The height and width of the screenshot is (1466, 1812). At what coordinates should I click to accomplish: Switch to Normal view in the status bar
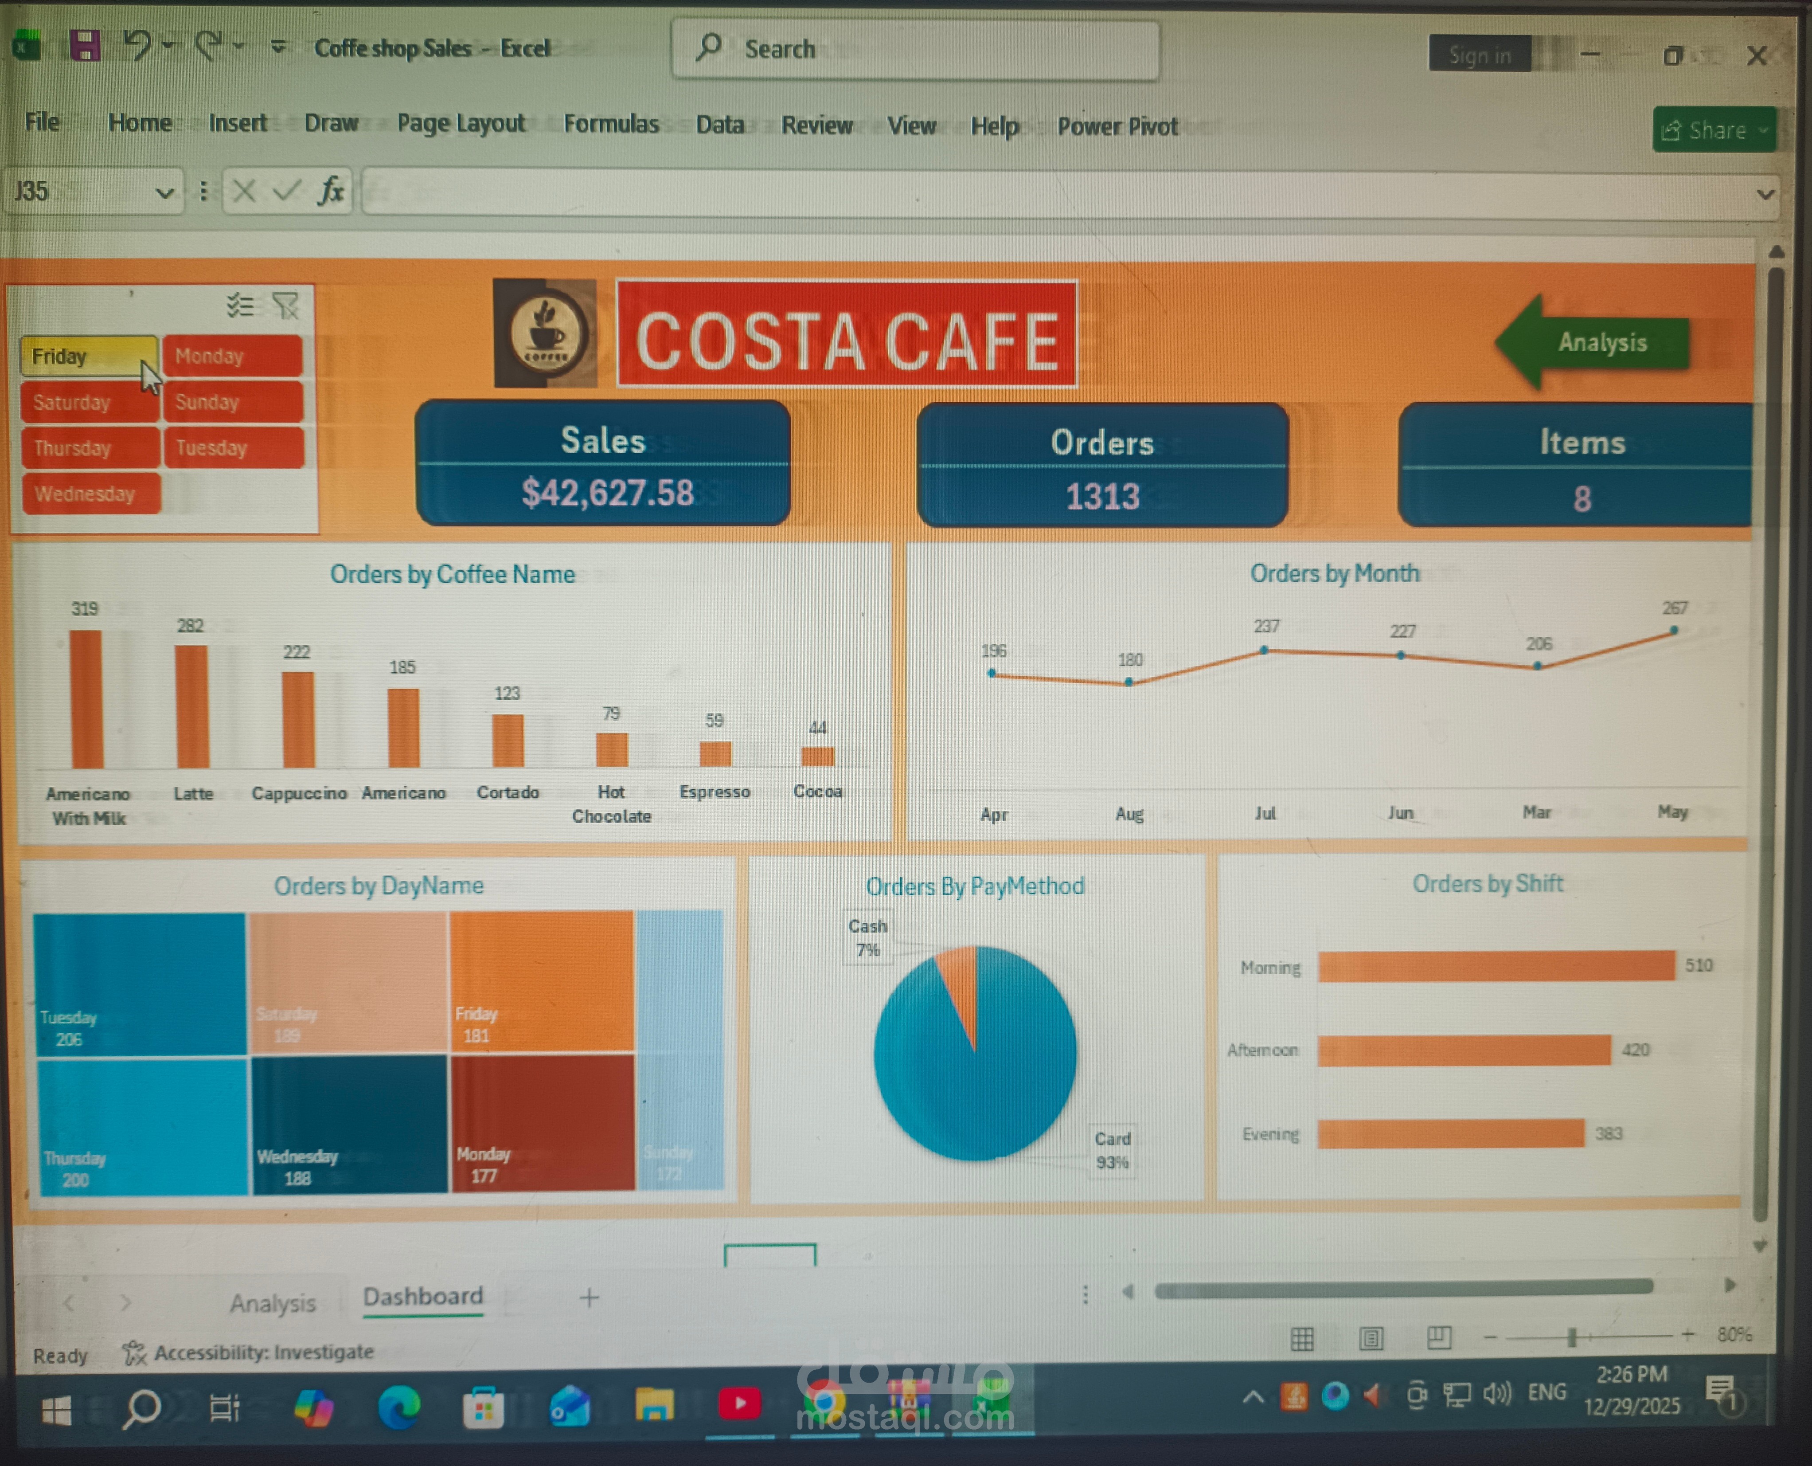pos(1302,1338)
